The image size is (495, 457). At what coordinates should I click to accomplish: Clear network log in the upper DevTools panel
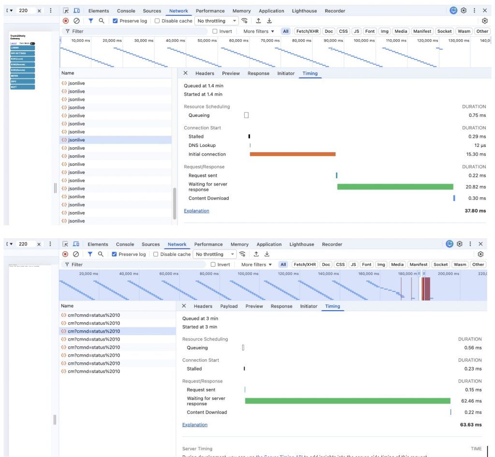point(76,21)
